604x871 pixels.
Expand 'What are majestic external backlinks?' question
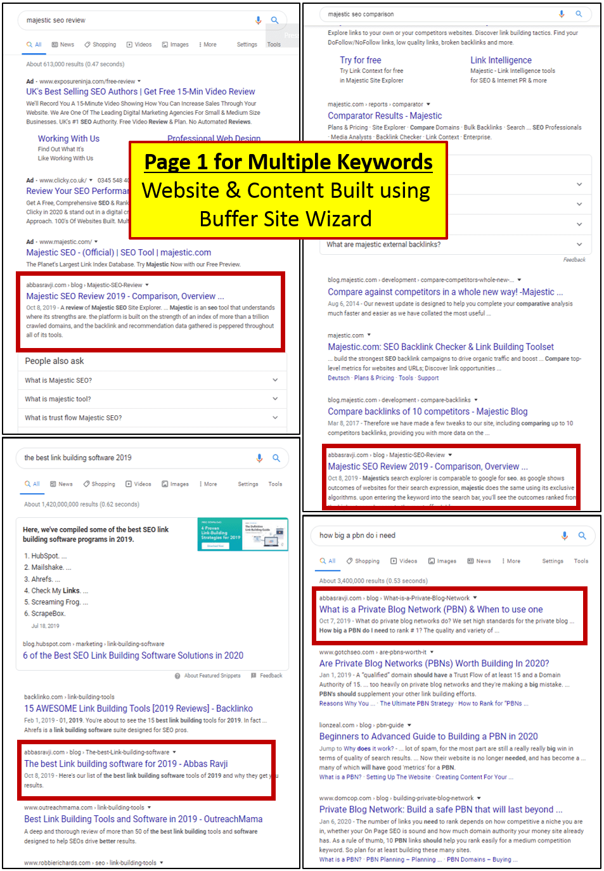pyautogui.click(x=456, y=245)
